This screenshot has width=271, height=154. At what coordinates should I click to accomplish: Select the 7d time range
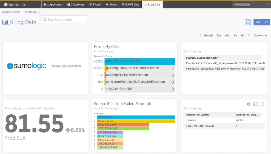coord(249,35)
